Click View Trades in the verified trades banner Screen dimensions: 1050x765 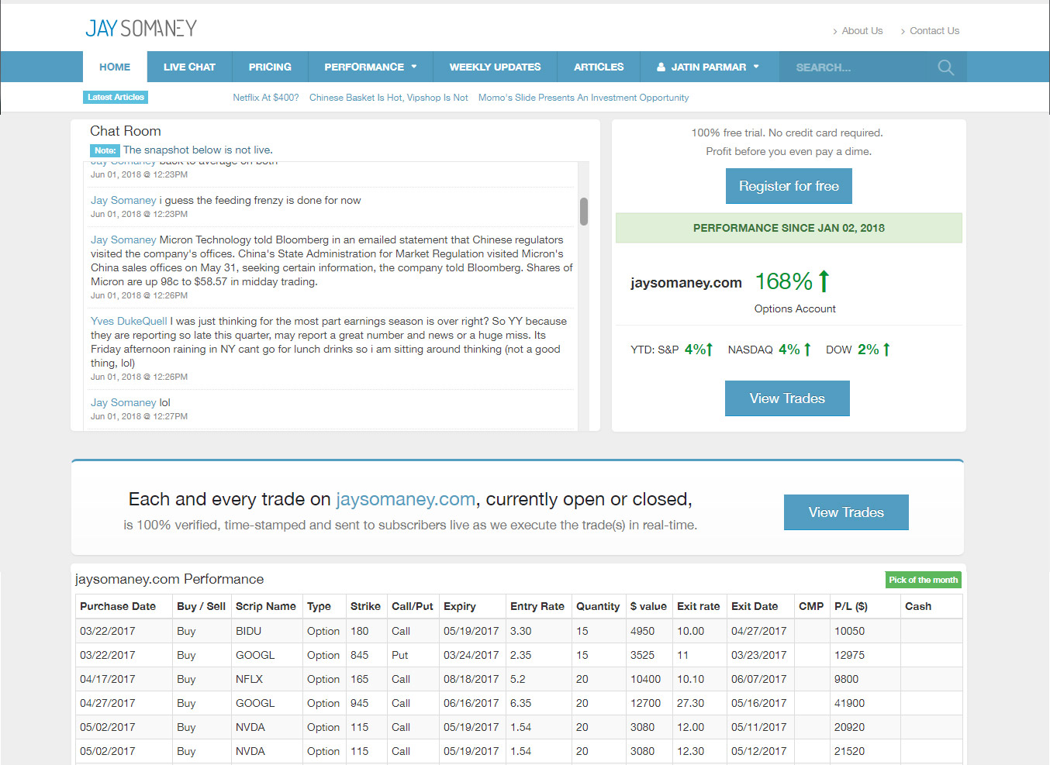pos(845,512)
